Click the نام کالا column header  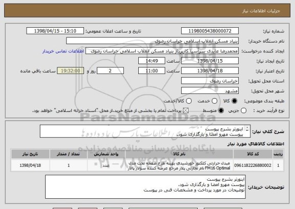tap(179, 154)
